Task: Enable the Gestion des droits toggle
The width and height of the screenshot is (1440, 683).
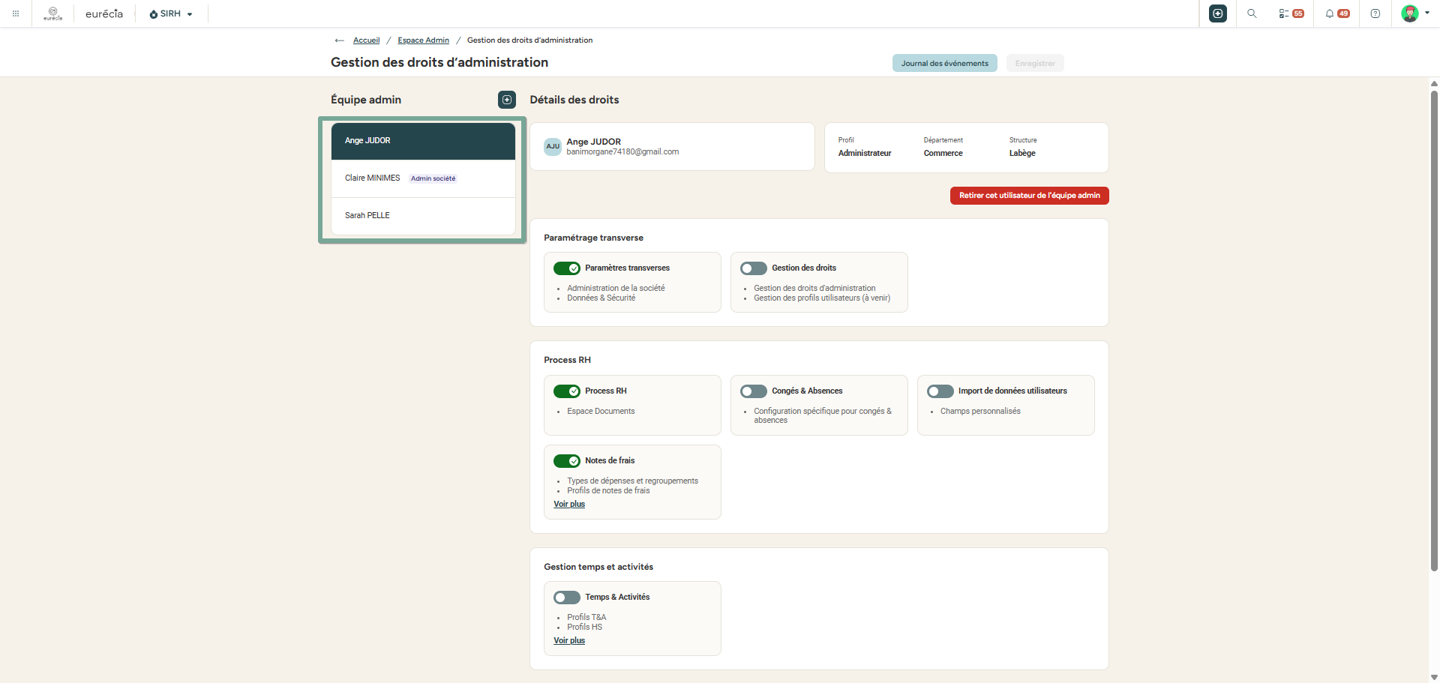Action: pyautogui.click(x=754, y=268)
